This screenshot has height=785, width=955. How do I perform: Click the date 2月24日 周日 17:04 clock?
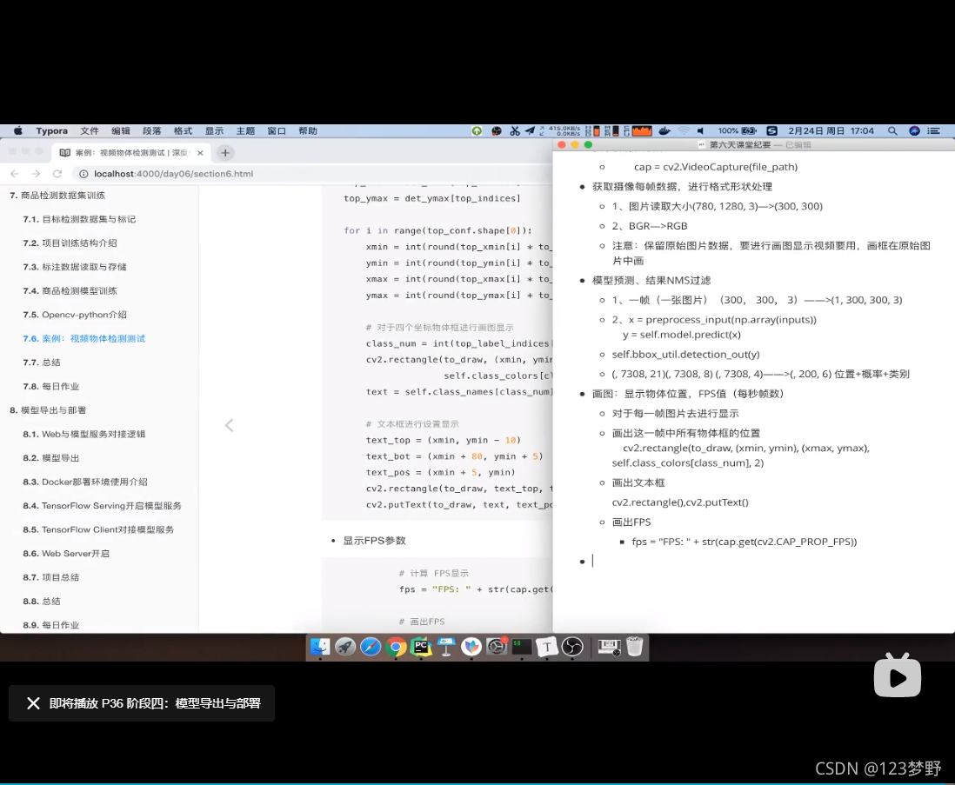[x=831, y=130]
